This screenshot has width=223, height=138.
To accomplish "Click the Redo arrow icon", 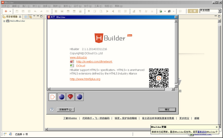I will (x=41, y=11).
